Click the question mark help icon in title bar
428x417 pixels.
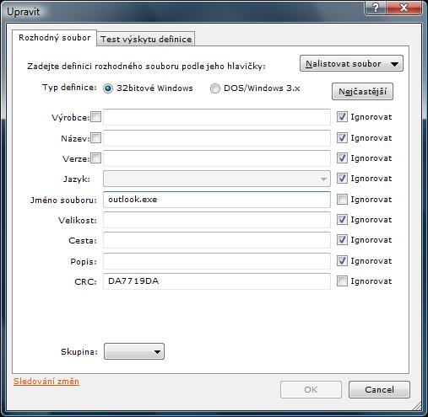pyautogui.click(x=376, y=8)
